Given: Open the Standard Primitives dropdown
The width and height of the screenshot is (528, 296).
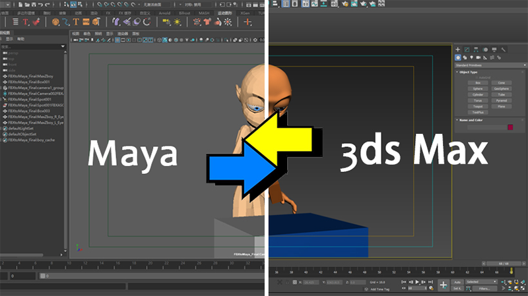Looking at the screenshot, I should click(x=488, y=65).
